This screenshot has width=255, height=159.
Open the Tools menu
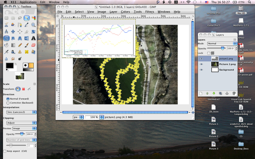pos(137,12)
